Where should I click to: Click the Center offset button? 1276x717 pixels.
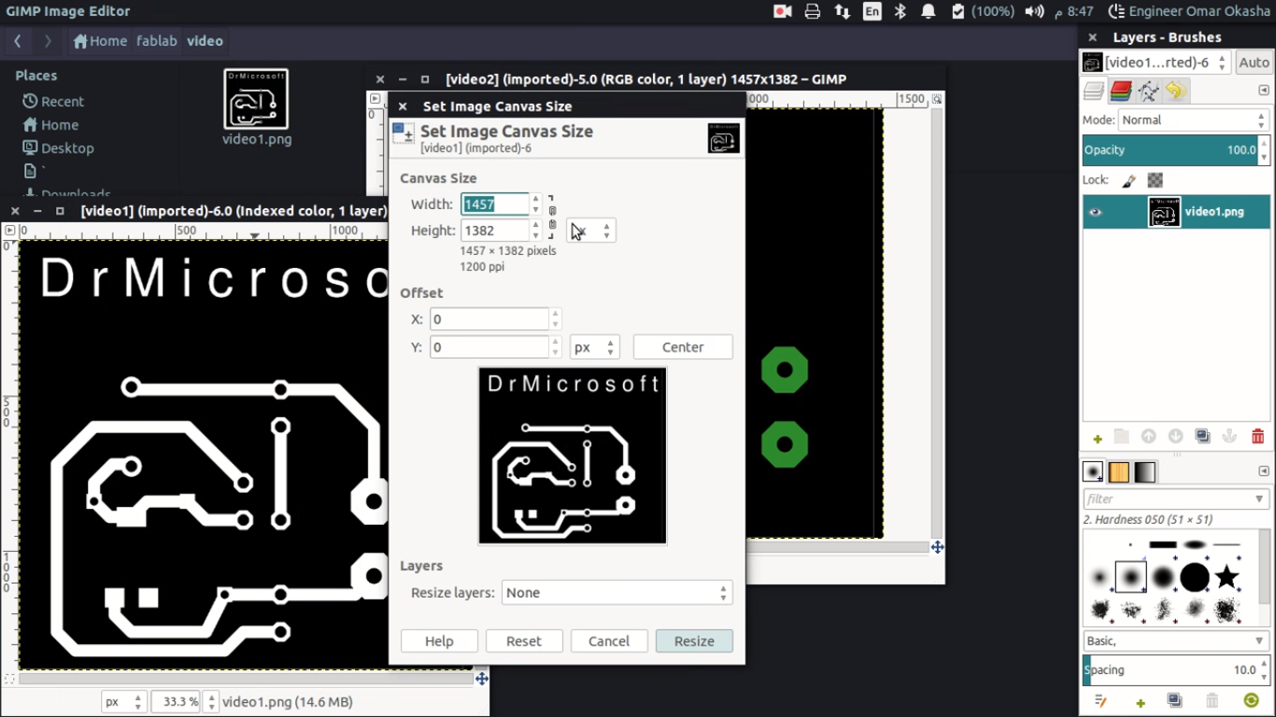click(x=683, y=347)
